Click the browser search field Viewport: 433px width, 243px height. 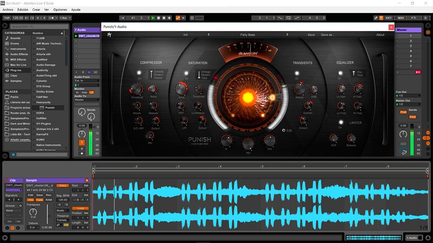[39, 26]
